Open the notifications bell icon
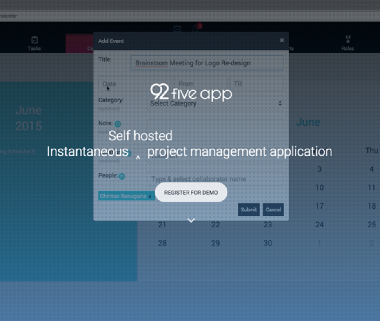The height and width of the screenshot is (321, 380). [195, 28]
